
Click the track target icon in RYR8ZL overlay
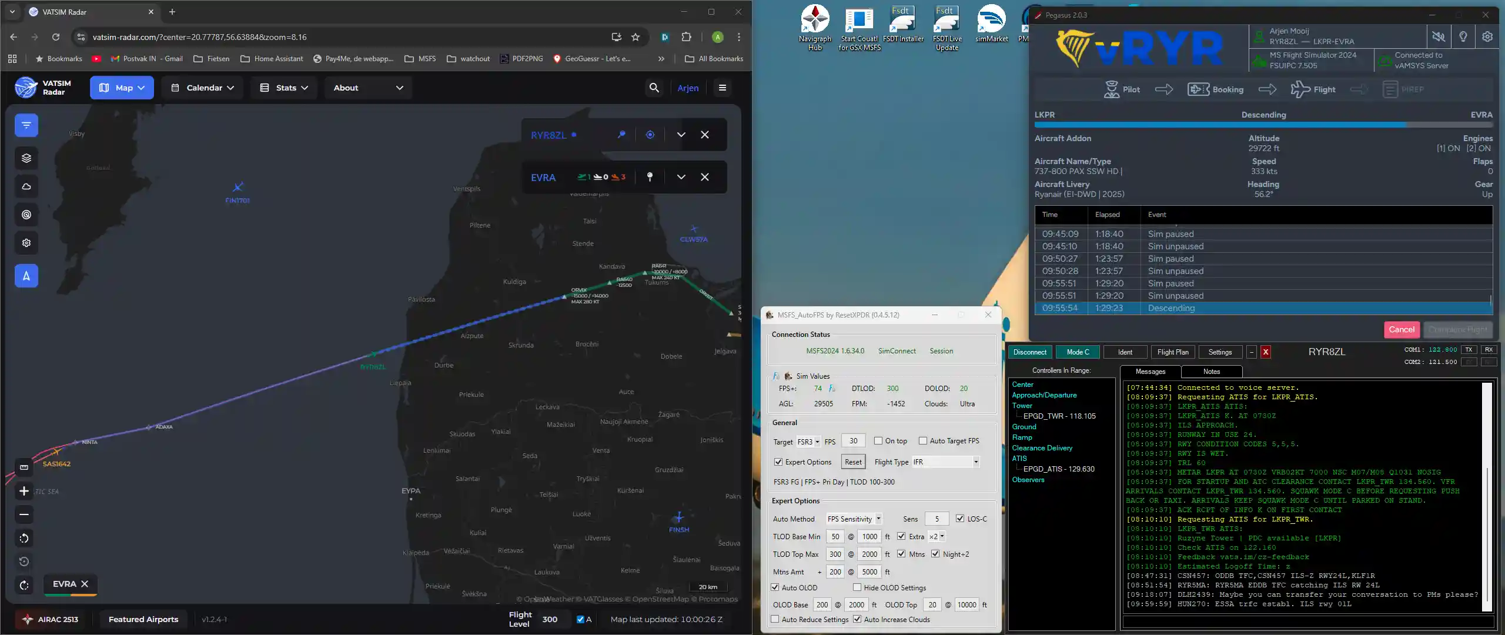(650, 135)
